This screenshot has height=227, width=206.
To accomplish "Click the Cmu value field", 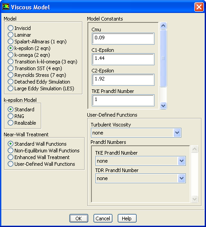I will (123, 38).
